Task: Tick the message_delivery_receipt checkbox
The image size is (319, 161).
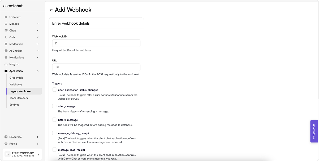Action: [x=54, y=133]
